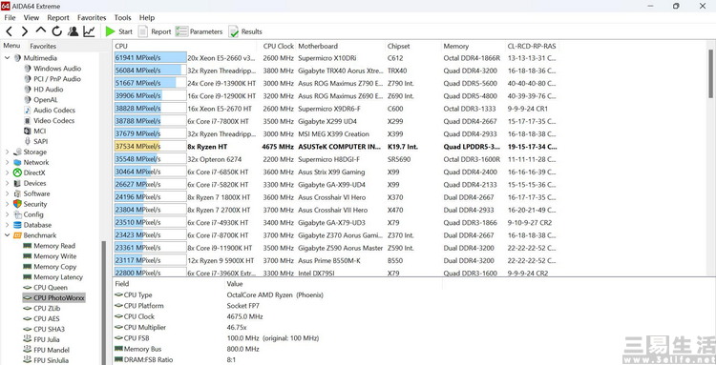Go back with the left arrow icon
The image size is (716, 365).
(x=10, y=31)
